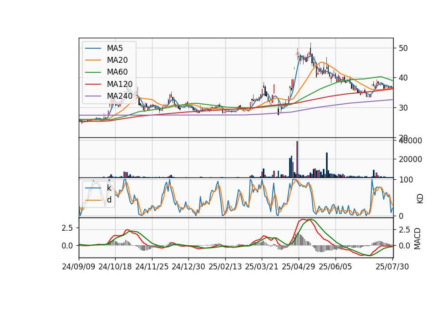Viewport: 437px width, 314px height.
Task: Click the 25/06/05 date tick label
Action: [335, 267]
